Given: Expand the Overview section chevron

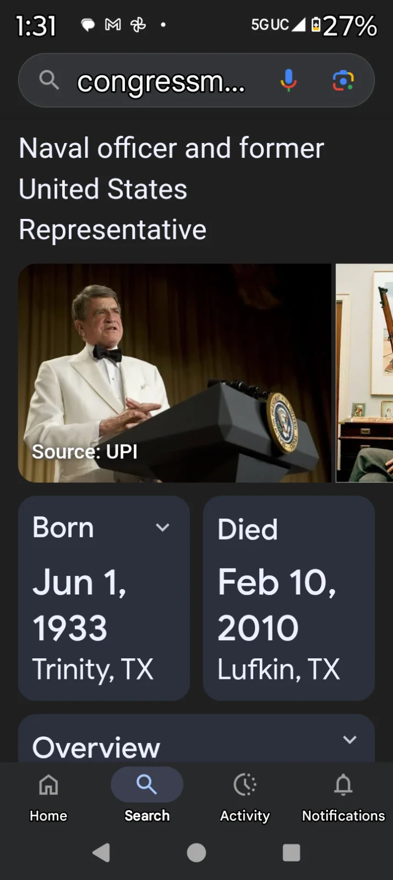Looking at the screenshot, I should pos(350,740).
